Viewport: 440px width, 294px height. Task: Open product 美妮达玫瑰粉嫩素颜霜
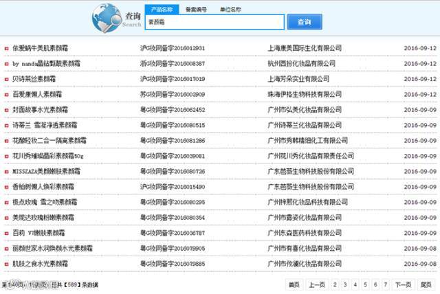tap(43, 218)
